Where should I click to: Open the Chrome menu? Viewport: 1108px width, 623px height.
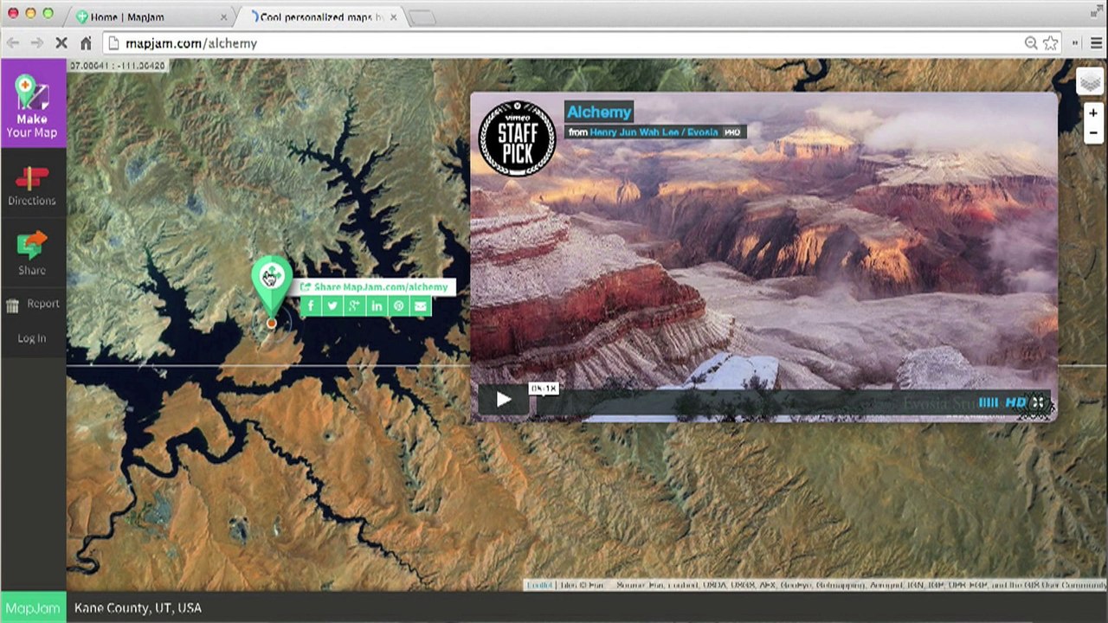[1096, 43]
